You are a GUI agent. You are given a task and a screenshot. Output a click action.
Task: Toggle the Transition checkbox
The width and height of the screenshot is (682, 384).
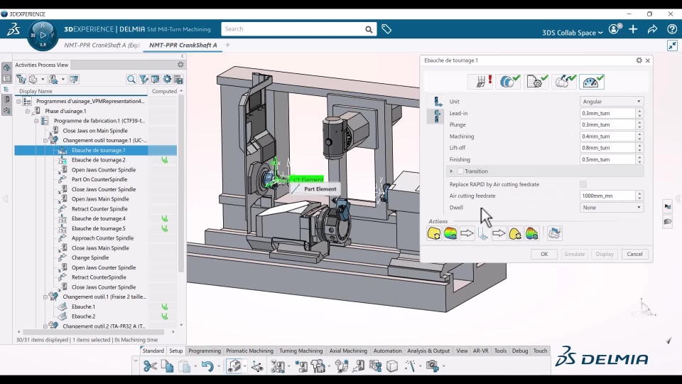460,171
